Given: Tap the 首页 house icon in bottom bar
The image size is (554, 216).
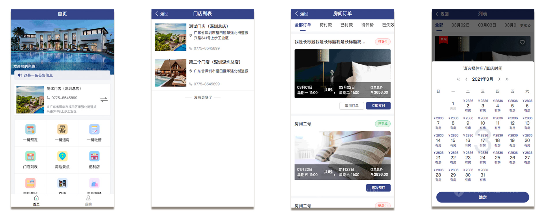Looking at the screenshot, I should point(36,198).
